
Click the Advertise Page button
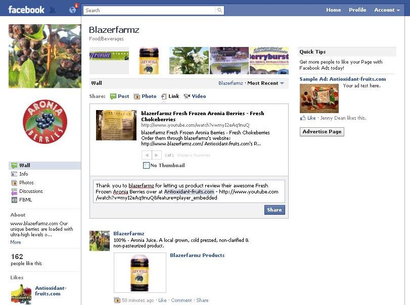pyautogui.click(x=322, y=132)
